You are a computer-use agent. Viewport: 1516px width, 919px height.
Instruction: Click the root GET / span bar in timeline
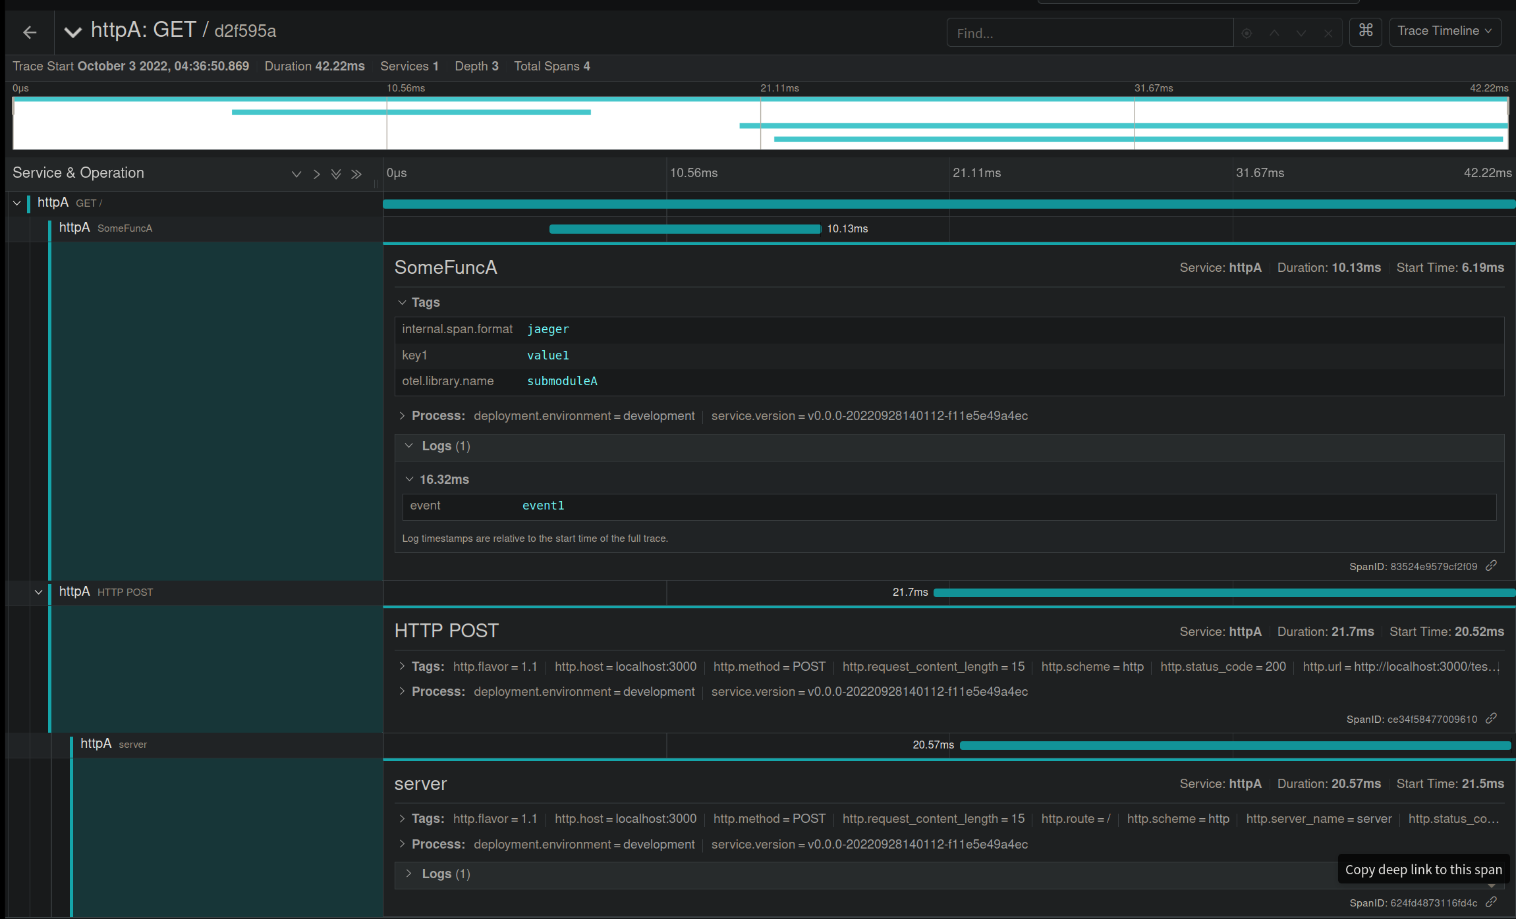pyautogui.click(x=949, y=204)
